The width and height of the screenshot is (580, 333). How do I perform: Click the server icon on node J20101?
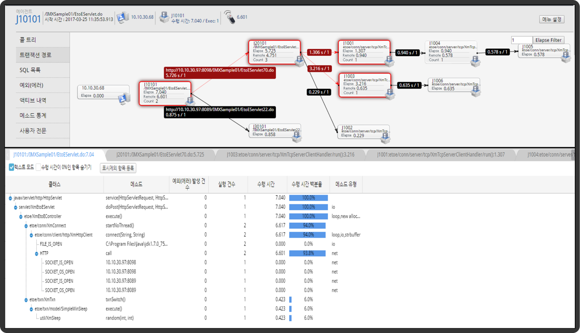[299, 61]
